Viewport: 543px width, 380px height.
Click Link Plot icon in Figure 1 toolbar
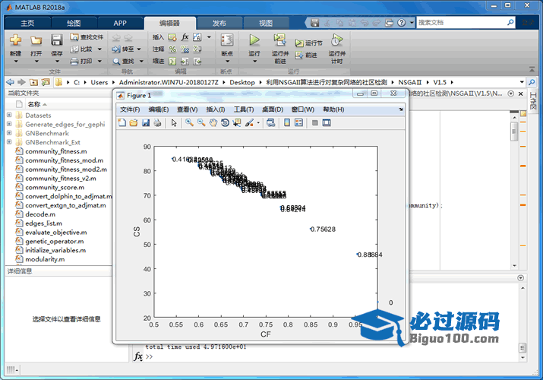[x=271, y=122]
